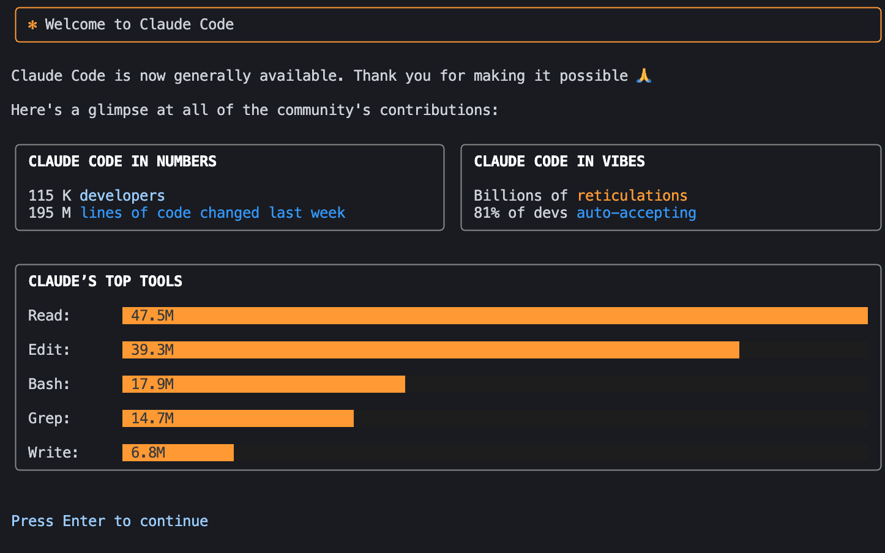Open the auto-accepting link
Screen dimensions: 885x553
[636, 212]
